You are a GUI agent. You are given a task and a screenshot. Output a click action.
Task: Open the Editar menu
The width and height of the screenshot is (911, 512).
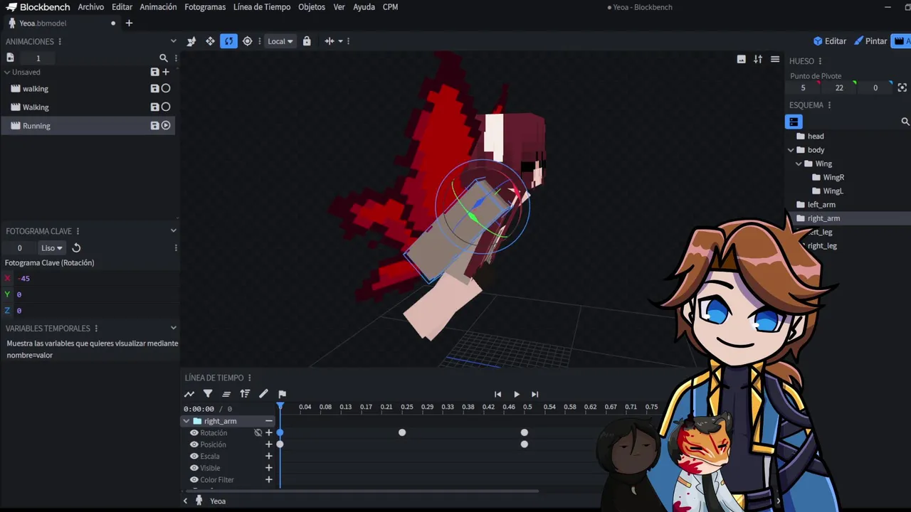(122, 7)
